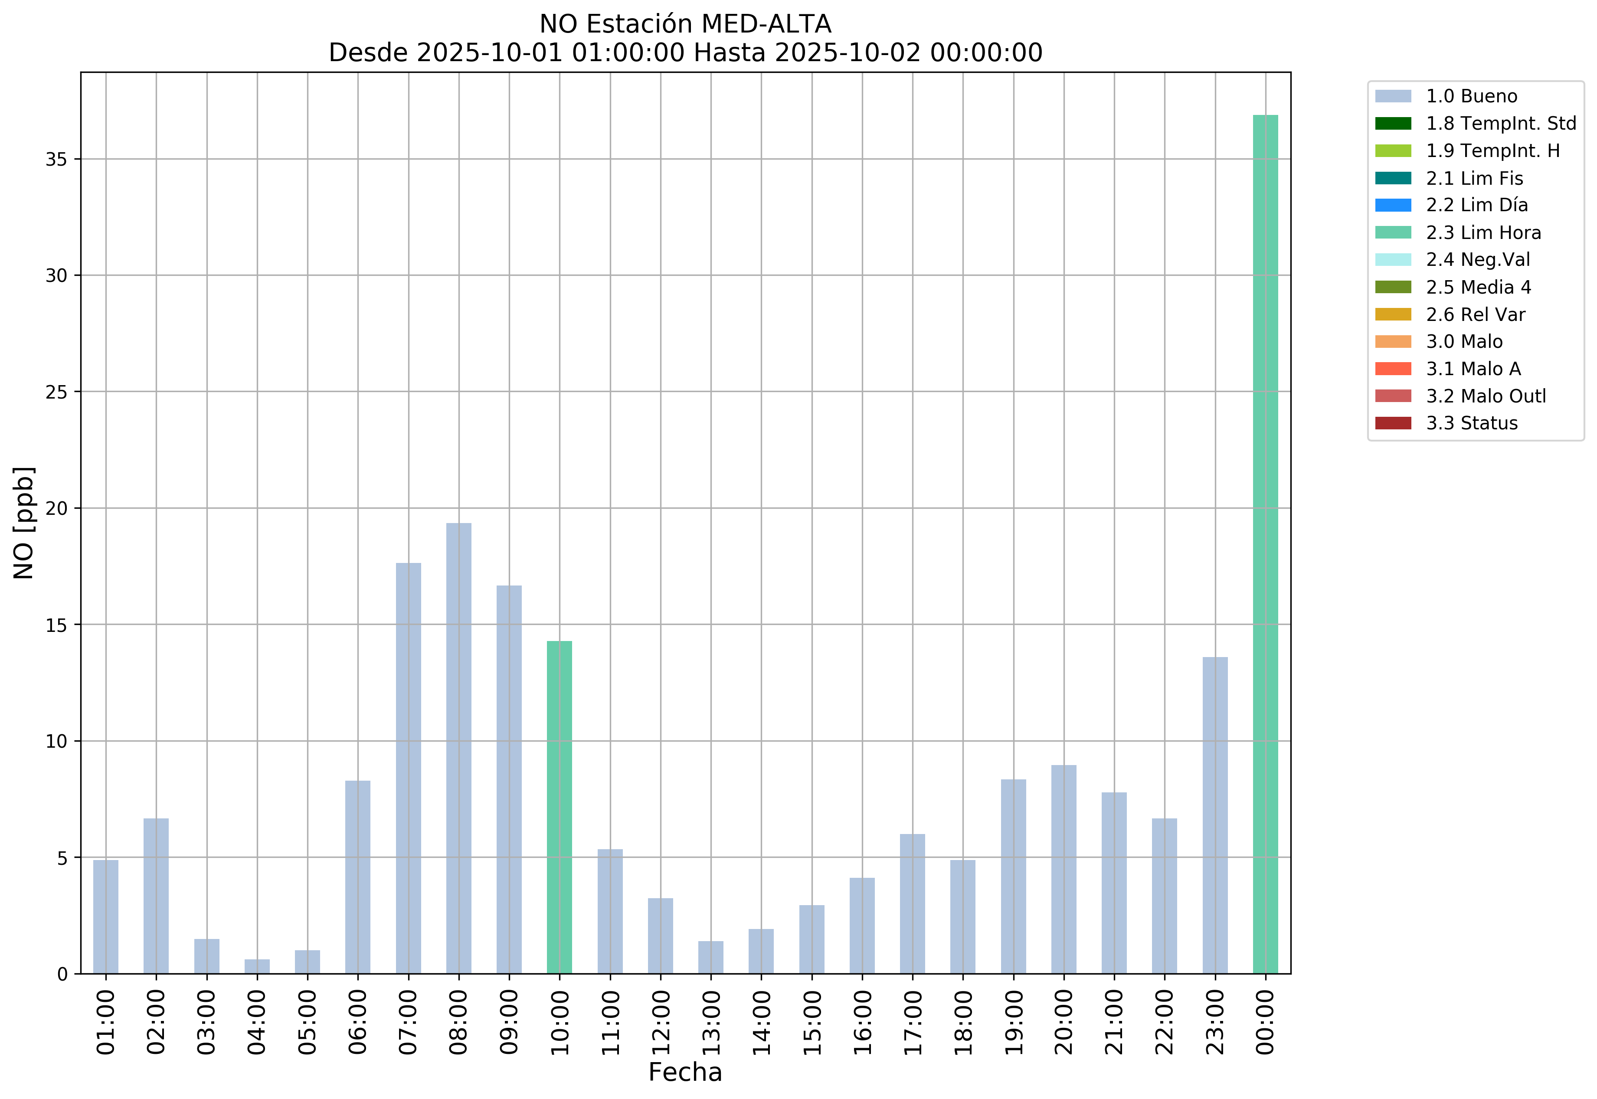Click the 08:00 bar near 19 ppb
1597x1099 pixels.
tap(458, 749)
